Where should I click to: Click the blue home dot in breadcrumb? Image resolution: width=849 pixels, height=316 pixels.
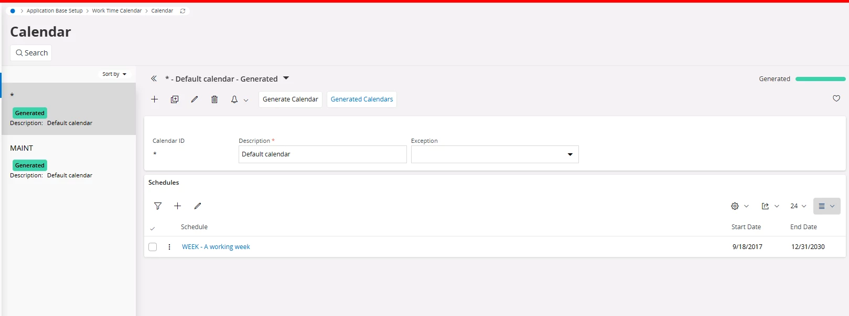click(x=13, y=11)
